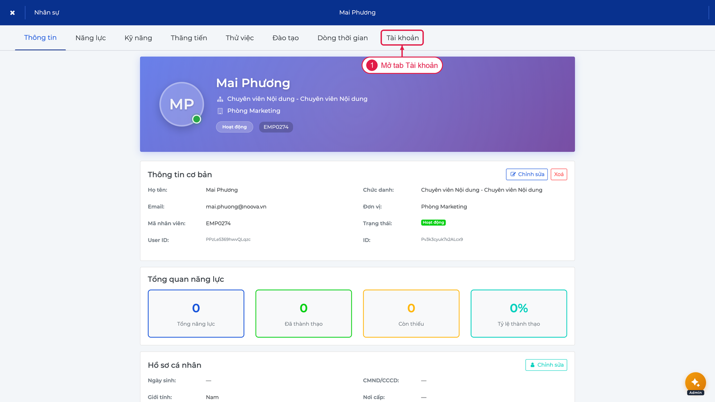Open the Đào tạo tab
This screenshot has height=402, width=715.
(286, 38)
